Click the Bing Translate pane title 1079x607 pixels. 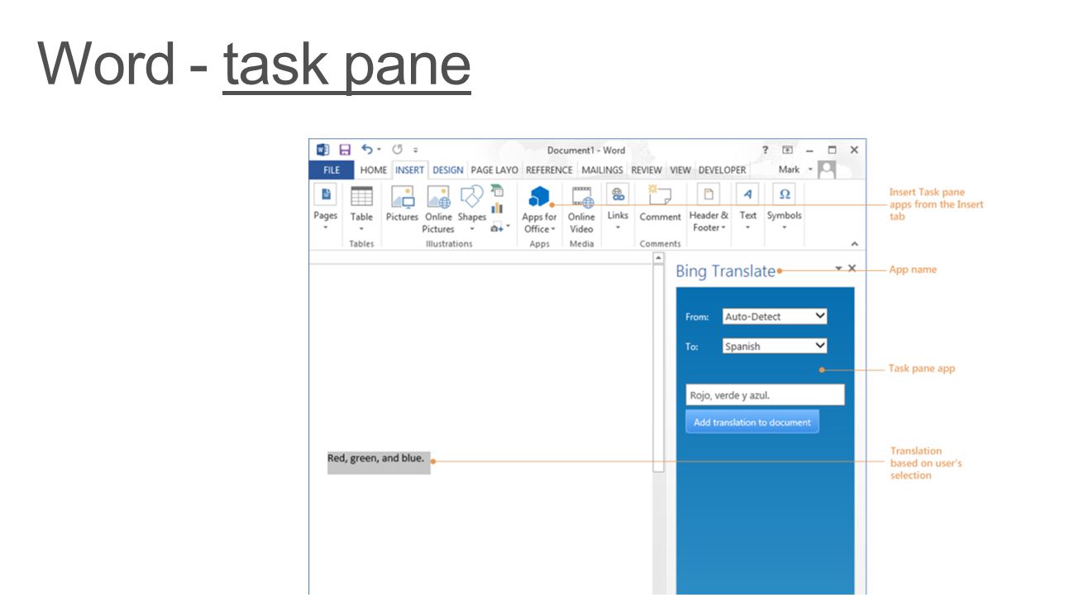click(x=726, y=271)
